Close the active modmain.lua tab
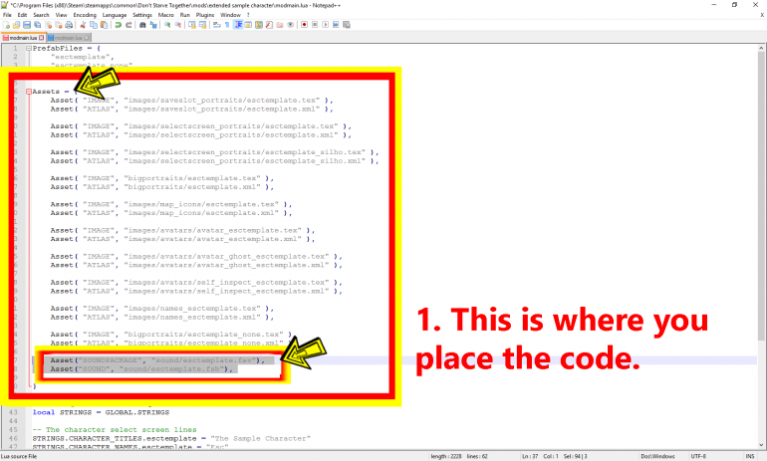This screenshot has height=461, width=767. pos(42,38)
